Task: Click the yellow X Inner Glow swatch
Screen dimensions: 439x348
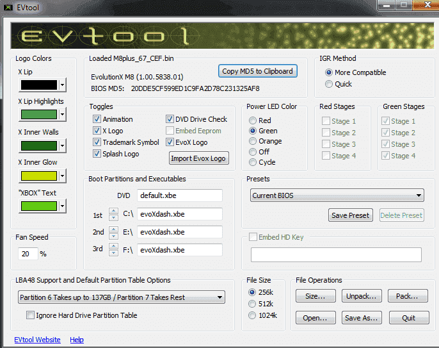Action: coord(39,176)
